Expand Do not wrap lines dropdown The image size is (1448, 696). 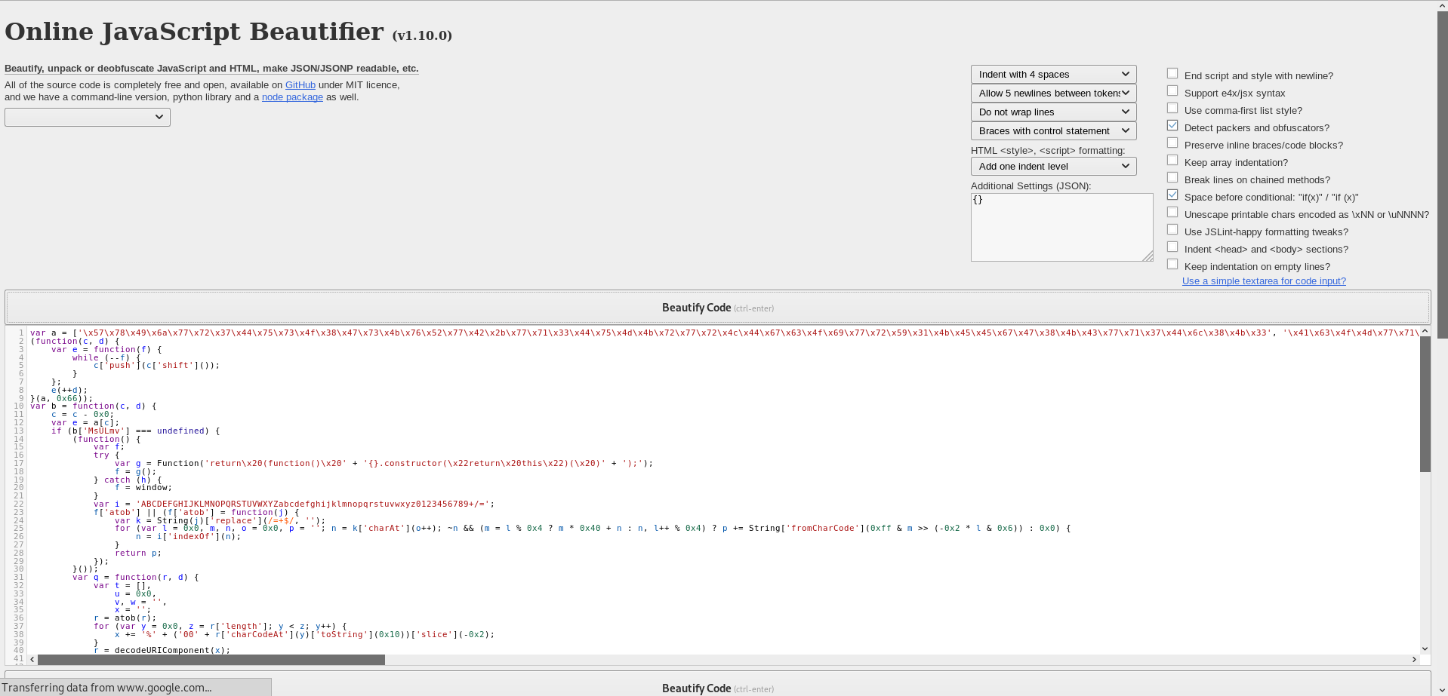pyautogui.click(x=1053, y=112)
